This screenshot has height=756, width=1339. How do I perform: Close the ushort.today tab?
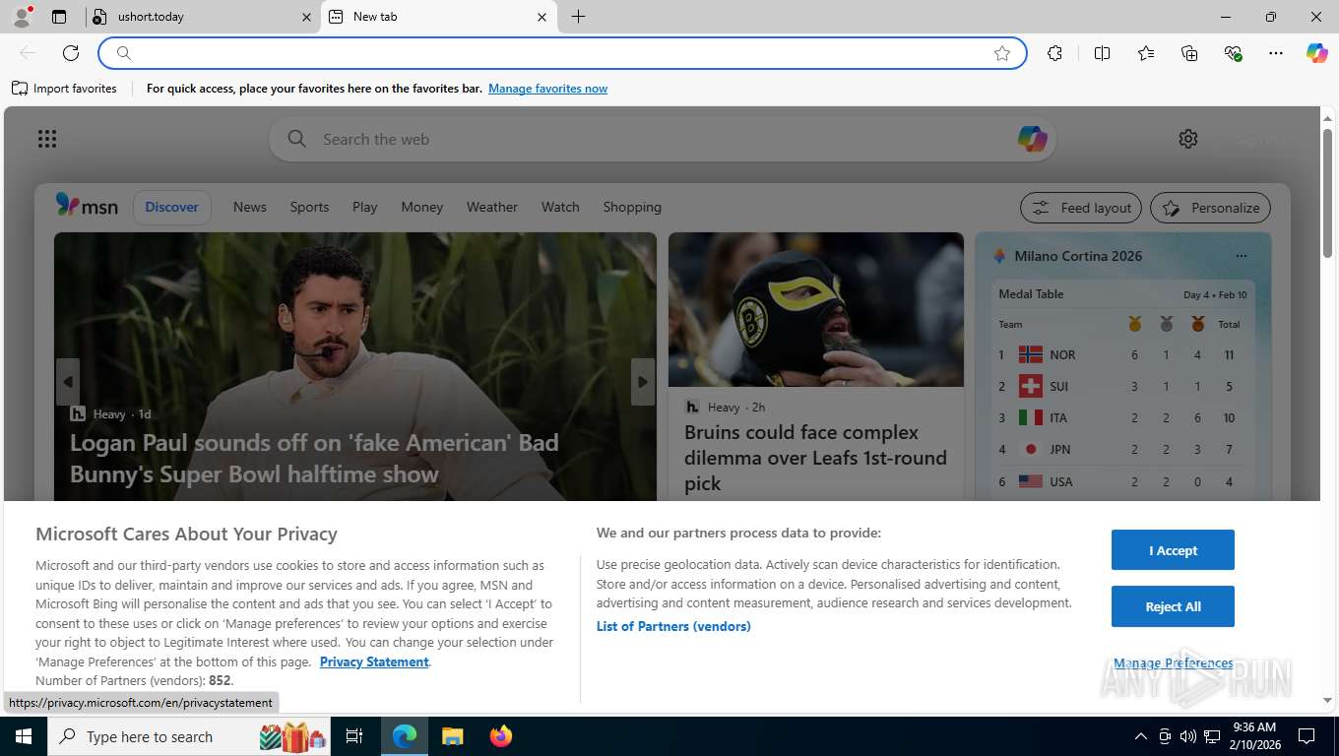click(x=306, y=17)
